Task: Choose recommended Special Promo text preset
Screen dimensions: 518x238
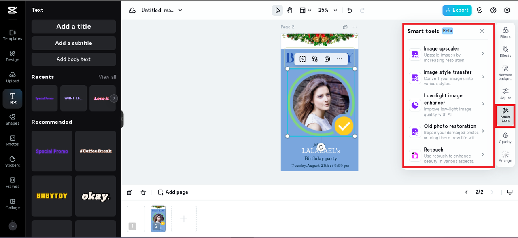Action: pos(52,151)
